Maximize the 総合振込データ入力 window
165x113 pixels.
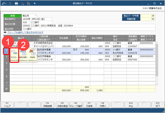(154, 4)
